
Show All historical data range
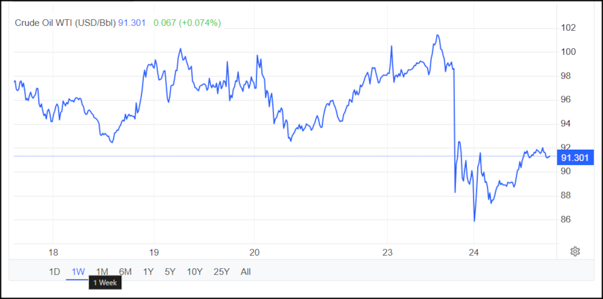coord(245,272)
